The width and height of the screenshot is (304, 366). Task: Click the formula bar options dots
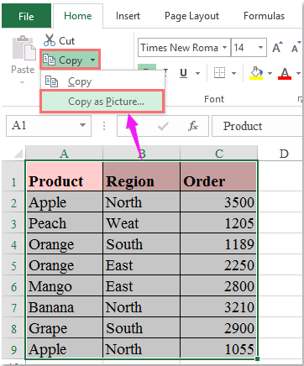click(x=104, y=126)
